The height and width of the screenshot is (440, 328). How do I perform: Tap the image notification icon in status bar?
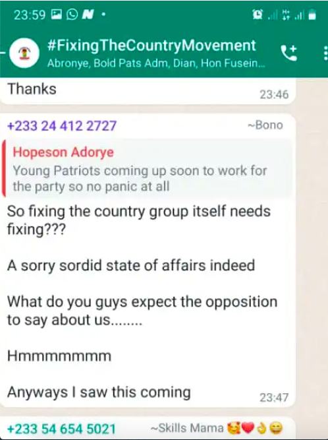[x=56, y=15]
